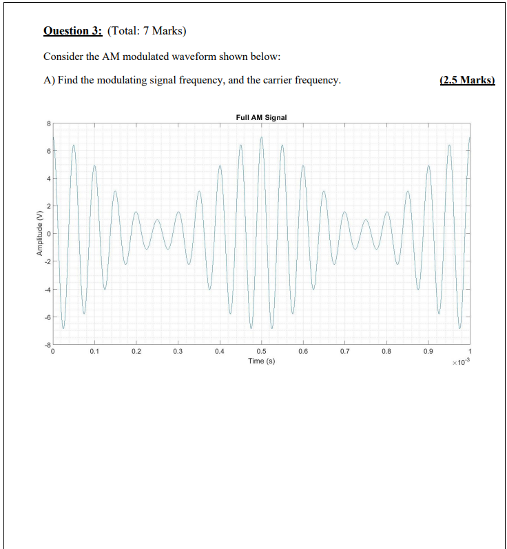Click the x-axis tick label 0.3
Screen dimensions: 507x549
coord(178,351)
